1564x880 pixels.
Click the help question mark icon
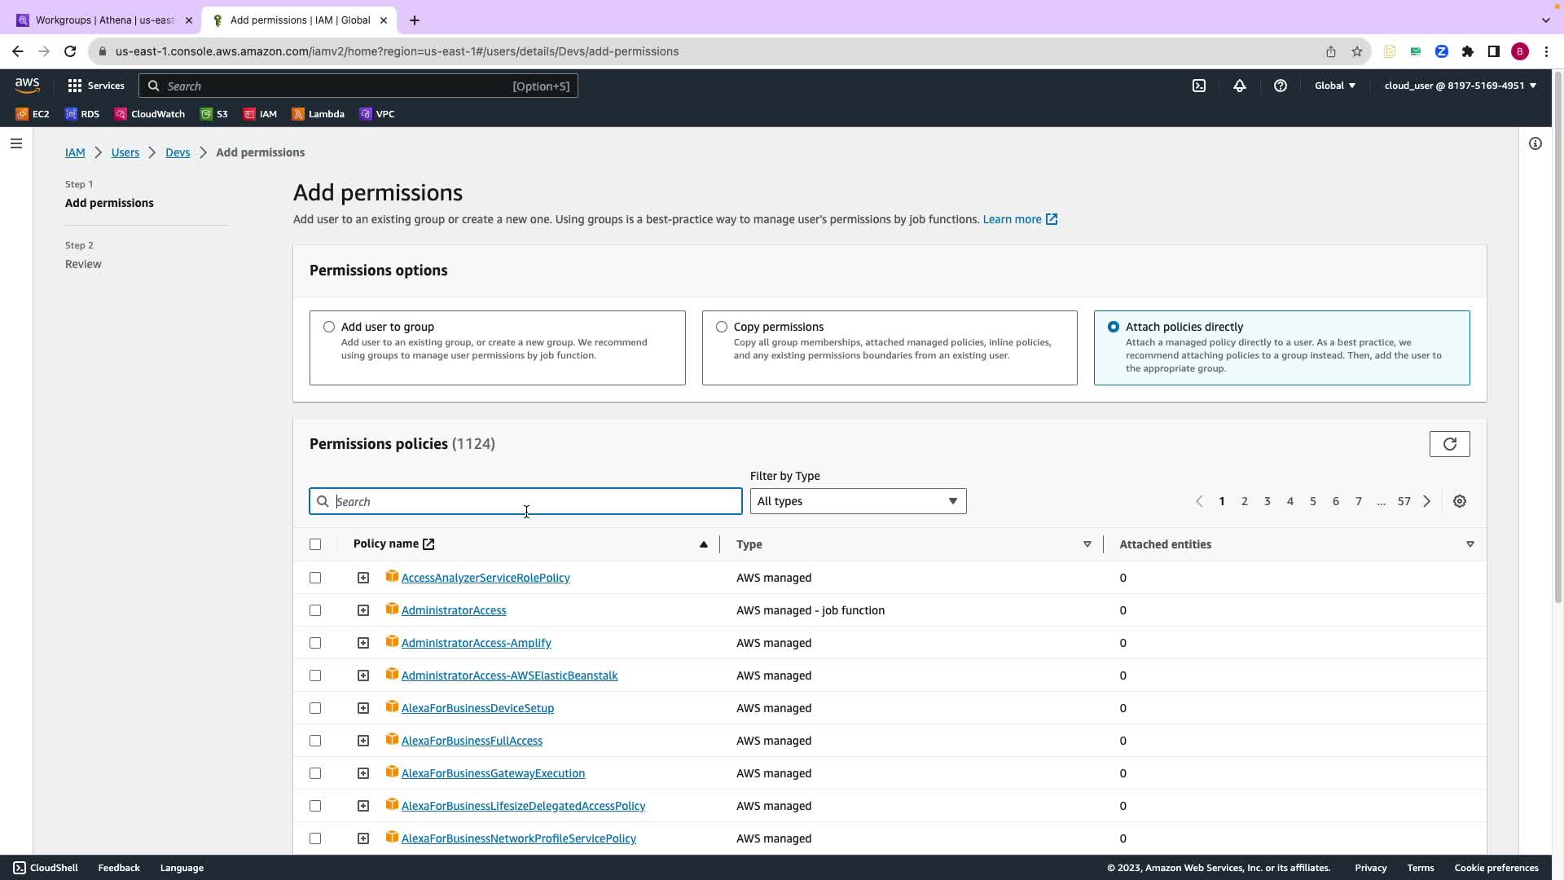tap(1281, 86)
